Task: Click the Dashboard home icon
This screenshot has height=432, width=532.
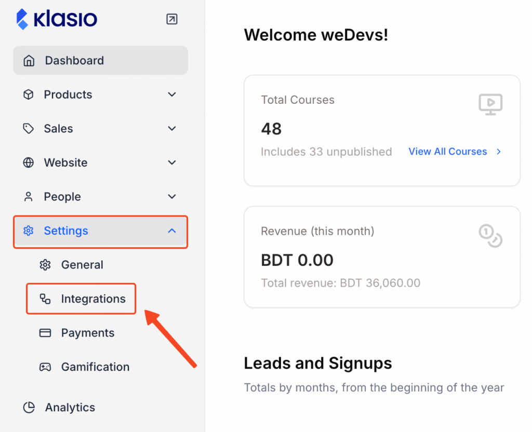Action: pos(29,61)
